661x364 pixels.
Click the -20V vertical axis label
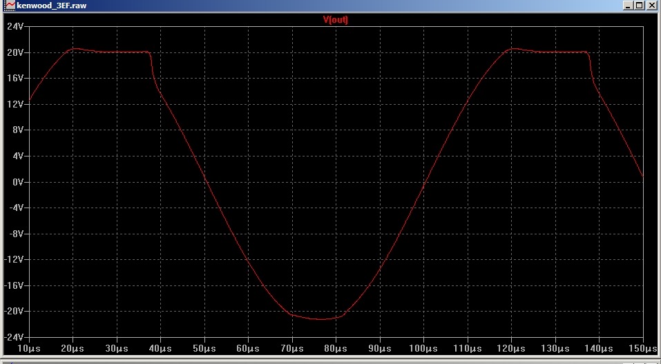pos(14,312)
